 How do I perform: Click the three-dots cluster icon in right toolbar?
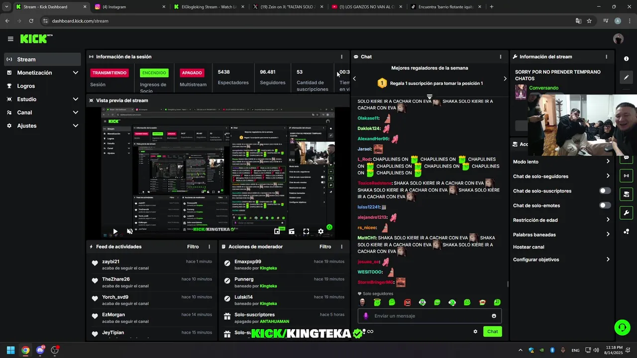click(626, 231)
